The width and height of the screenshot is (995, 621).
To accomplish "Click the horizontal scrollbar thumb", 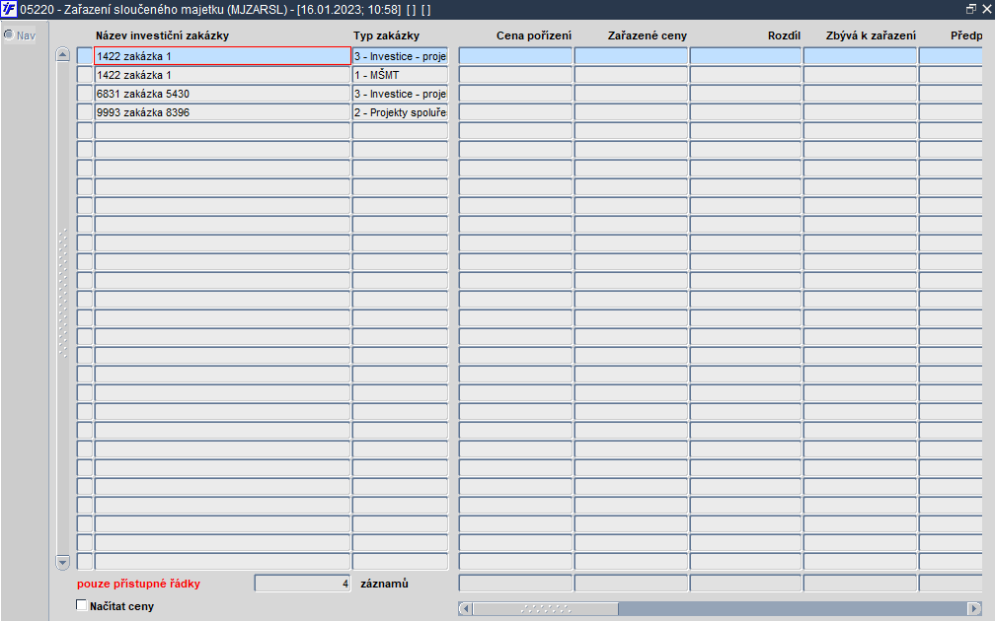I will [546, 608].
